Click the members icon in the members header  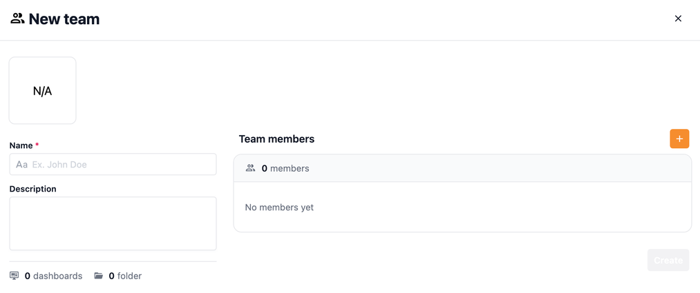[x=250, y=168]
